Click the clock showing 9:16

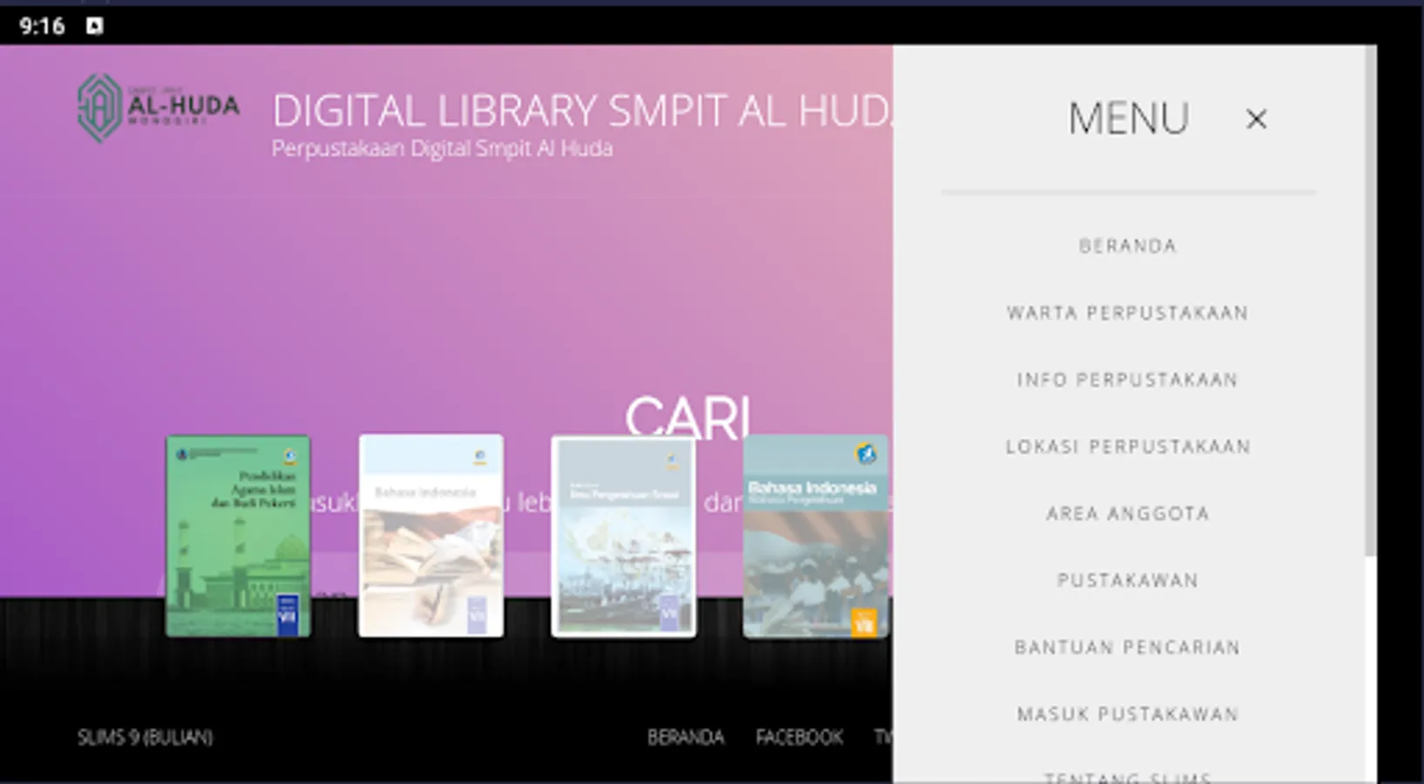coord(42,26)
